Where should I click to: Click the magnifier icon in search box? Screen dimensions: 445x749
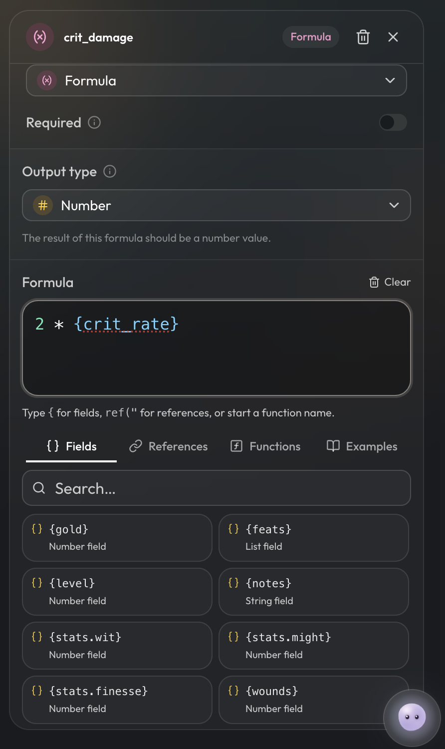pyautogui.click(x=39, y=488)
